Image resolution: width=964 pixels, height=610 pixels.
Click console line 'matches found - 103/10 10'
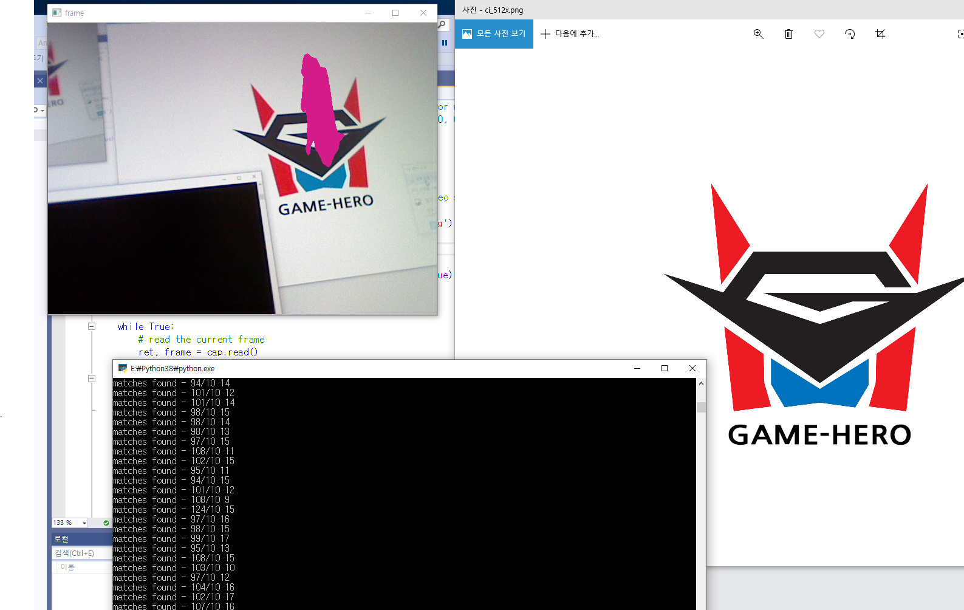point(174,567)
